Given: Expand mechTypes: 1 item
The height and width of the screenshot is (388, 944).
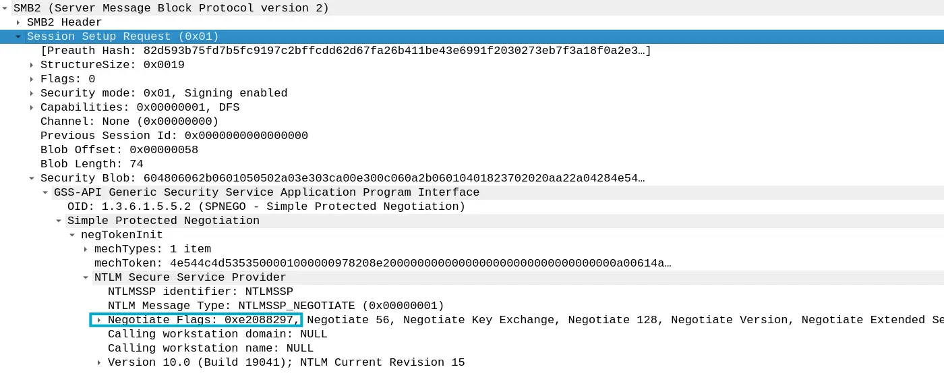Looking at the screenshot, I should coord(86,249).
